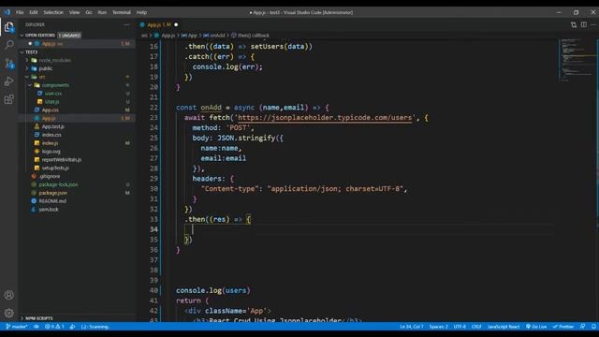The height and width of the screenshot is (337, 599).
Task: Select the App.js editor tab
Action: coord(158,24)
